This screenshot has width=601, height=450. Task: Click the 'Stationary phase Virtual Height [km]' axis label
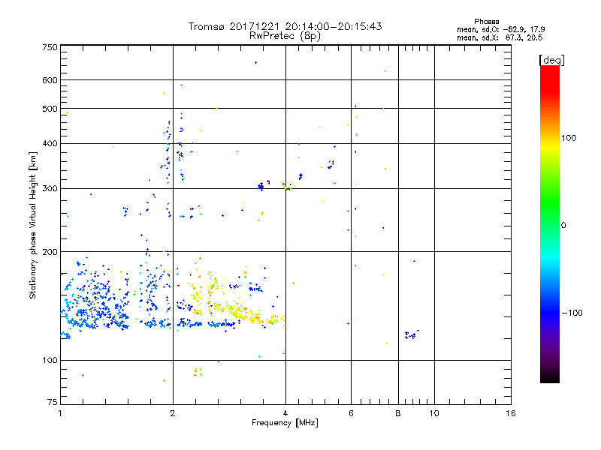(x=33, y=226)
